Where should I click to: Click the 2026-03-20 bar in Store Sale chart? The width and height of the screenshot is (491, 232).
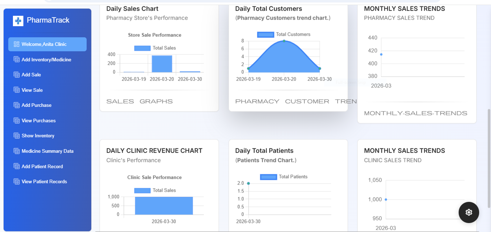pos(162,64)
